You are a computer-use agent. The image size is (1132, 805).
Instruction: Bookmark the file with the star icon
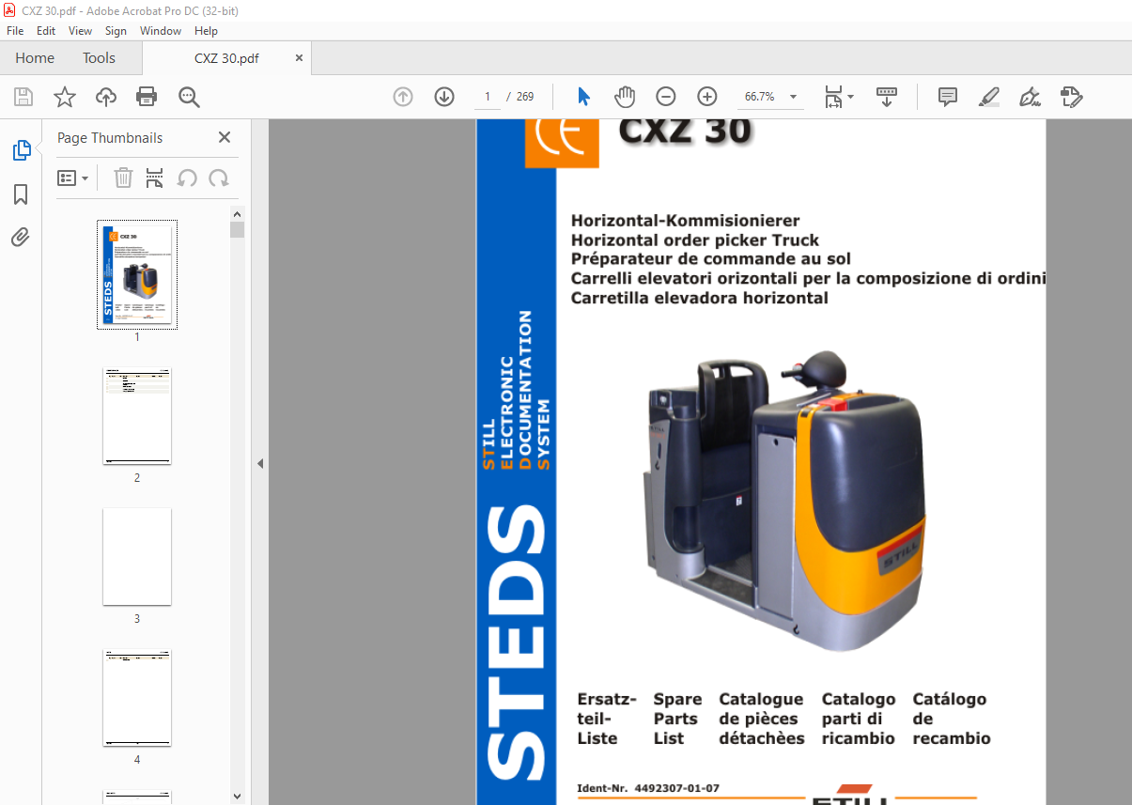(x=65, y=97)
